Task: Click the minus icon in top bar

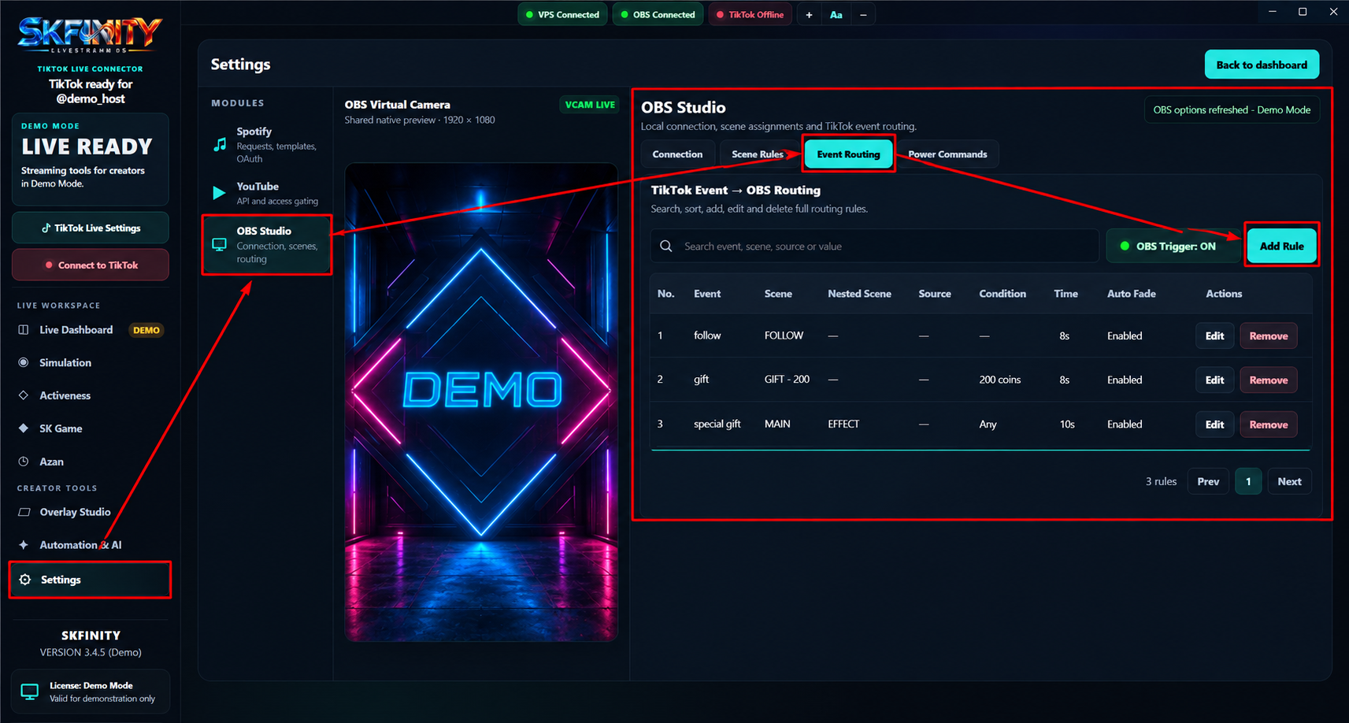Action: coord(863,14)
